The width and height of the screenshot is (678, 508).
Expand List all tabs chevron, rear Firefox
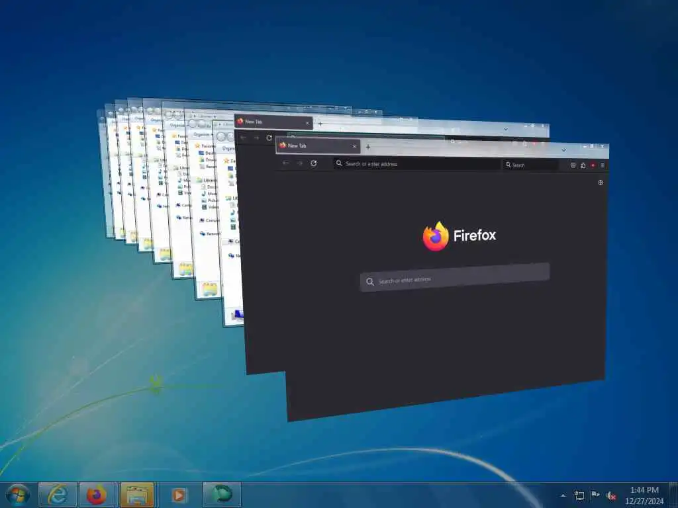[x=506, y=129]
